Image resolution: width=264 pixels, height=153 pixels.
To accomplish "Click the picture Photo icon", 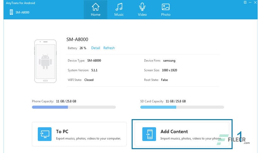I will tap(166, 7).
